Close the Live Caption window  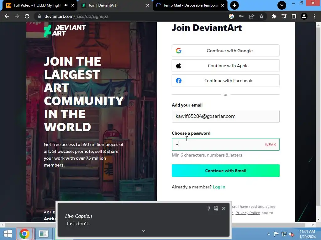[224, 208]
